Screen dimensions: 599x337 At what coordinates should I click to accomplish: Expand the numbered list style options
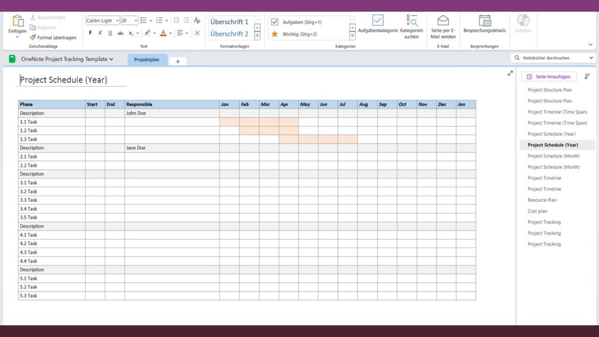(167, 20)
